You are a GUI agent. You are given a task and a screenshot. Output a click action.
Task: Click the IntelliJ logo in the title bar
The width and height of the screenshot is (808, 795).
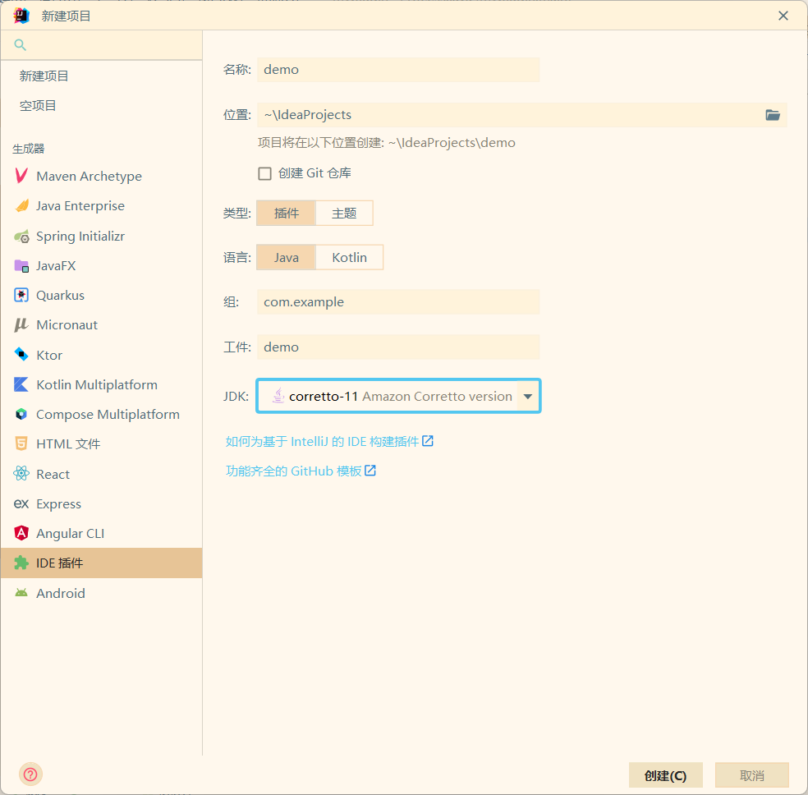pos(21,16)
